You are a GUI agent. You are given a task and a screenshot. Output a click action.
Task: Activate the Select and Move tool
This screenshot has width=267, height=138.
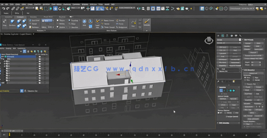pyautogui.click(x=55, y=8)
